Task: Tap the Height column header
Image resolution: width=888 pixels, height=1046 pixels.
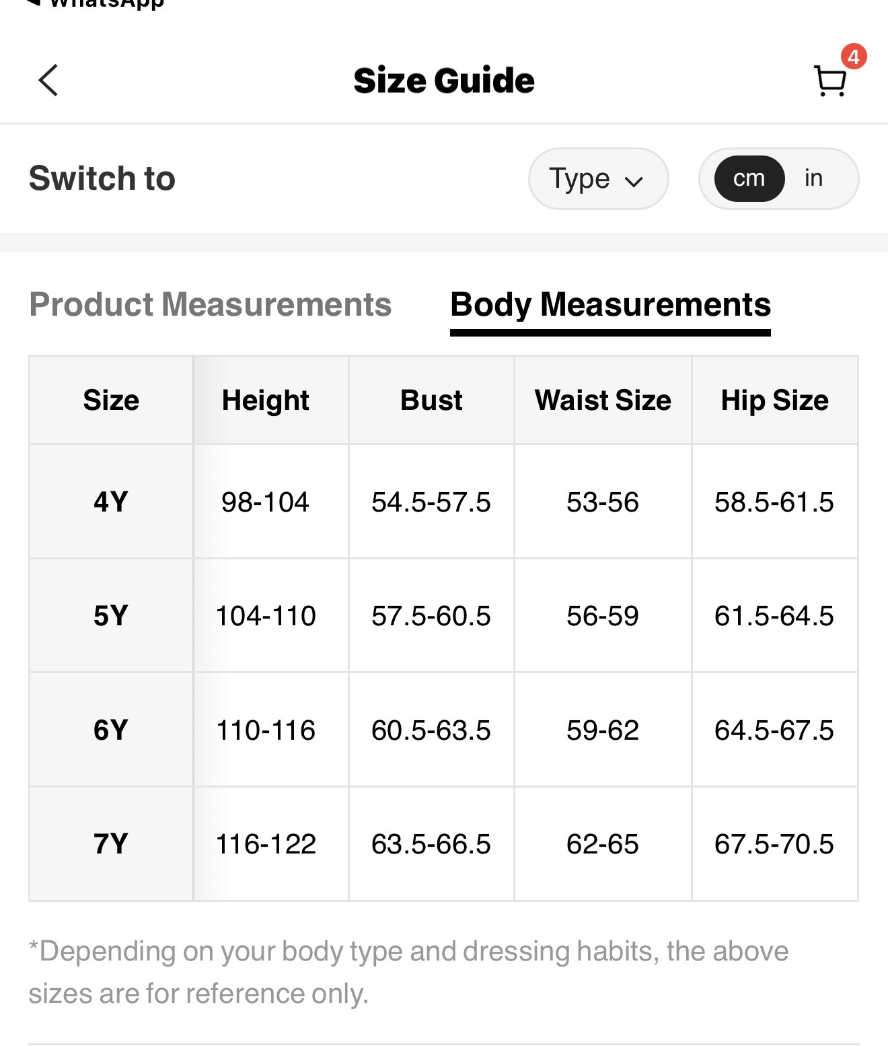Action: click(266, 400)
